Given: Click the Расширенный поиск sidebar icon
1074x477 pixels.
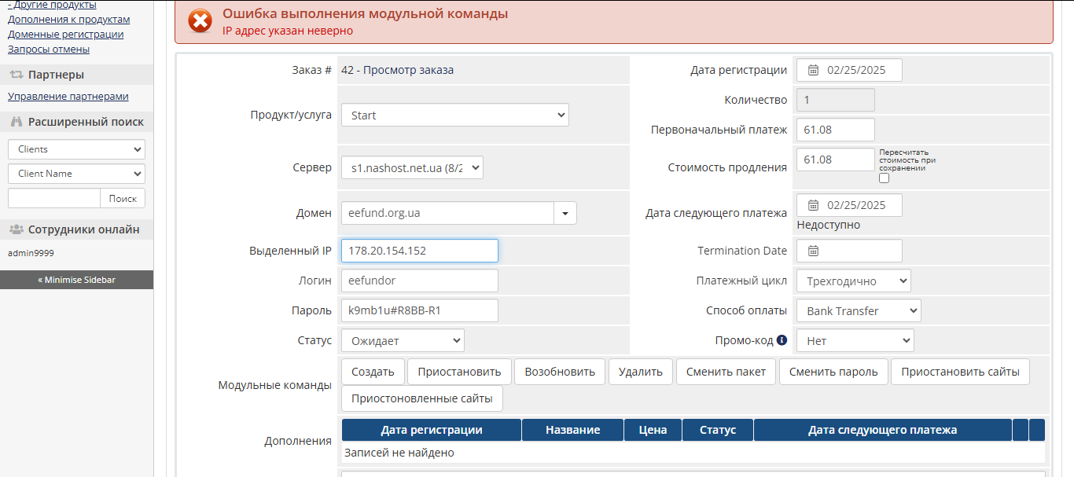Looking at the screenshot, I should (15, 123).
